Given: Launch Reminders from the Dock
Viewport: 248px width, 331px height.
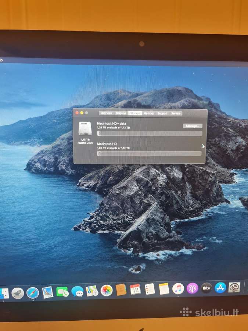Looking at the screenshot, I should pos(150,289).
